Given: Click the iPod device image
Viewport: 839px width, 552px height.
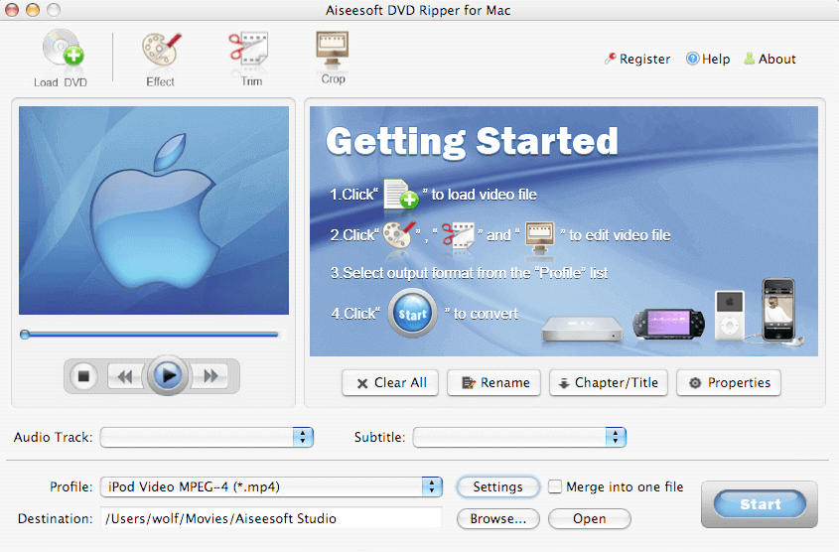Looking at the screenshot, I should coord(730,315).
